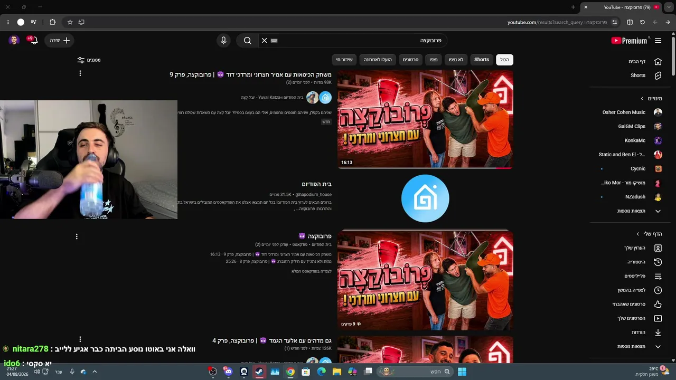The height and width of the screenshot is (380, 676).
Task: Open the YouTube guide hamburger menu
Action: [658, 41]
